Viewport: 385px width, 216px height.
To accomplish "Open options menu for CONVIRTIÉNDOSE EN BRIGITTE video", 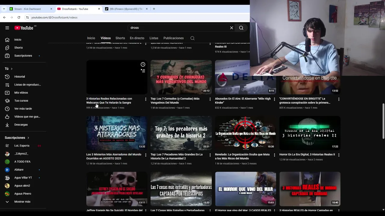I will (x=339, y=99).
